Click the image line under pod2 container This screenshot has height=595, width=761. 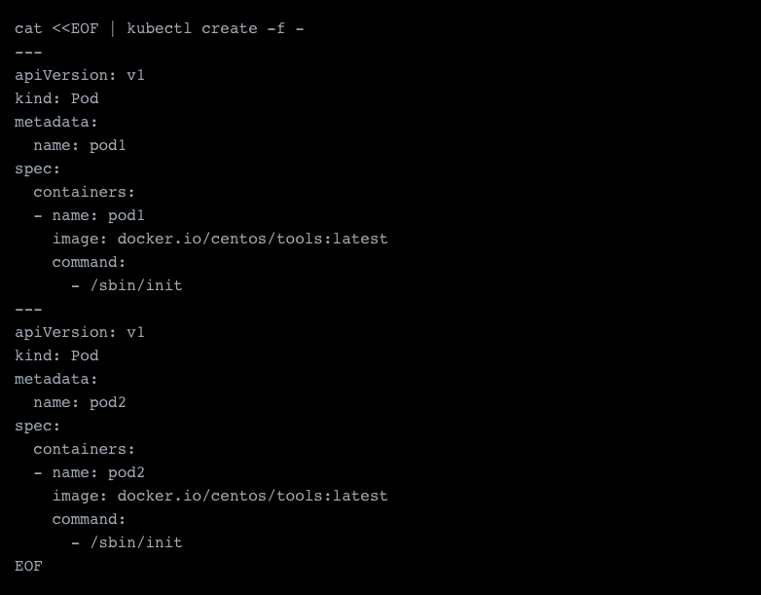point(220,496)
